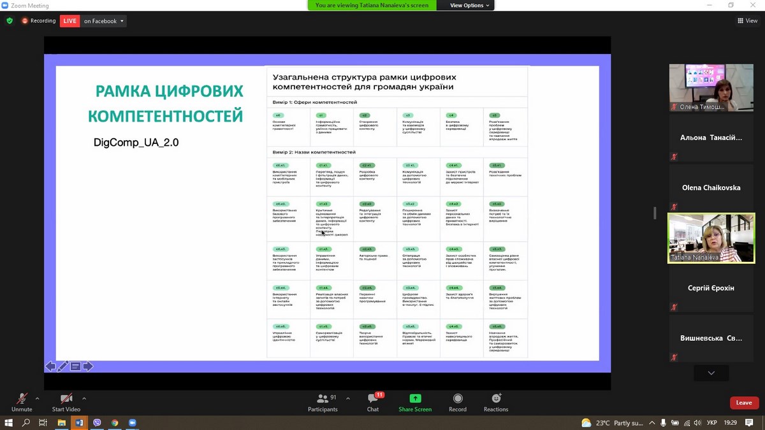This screenshot has width=765, height=430.
Task: Switch layout using the View button
Action: pyautogui.click(x=747, y=21)
